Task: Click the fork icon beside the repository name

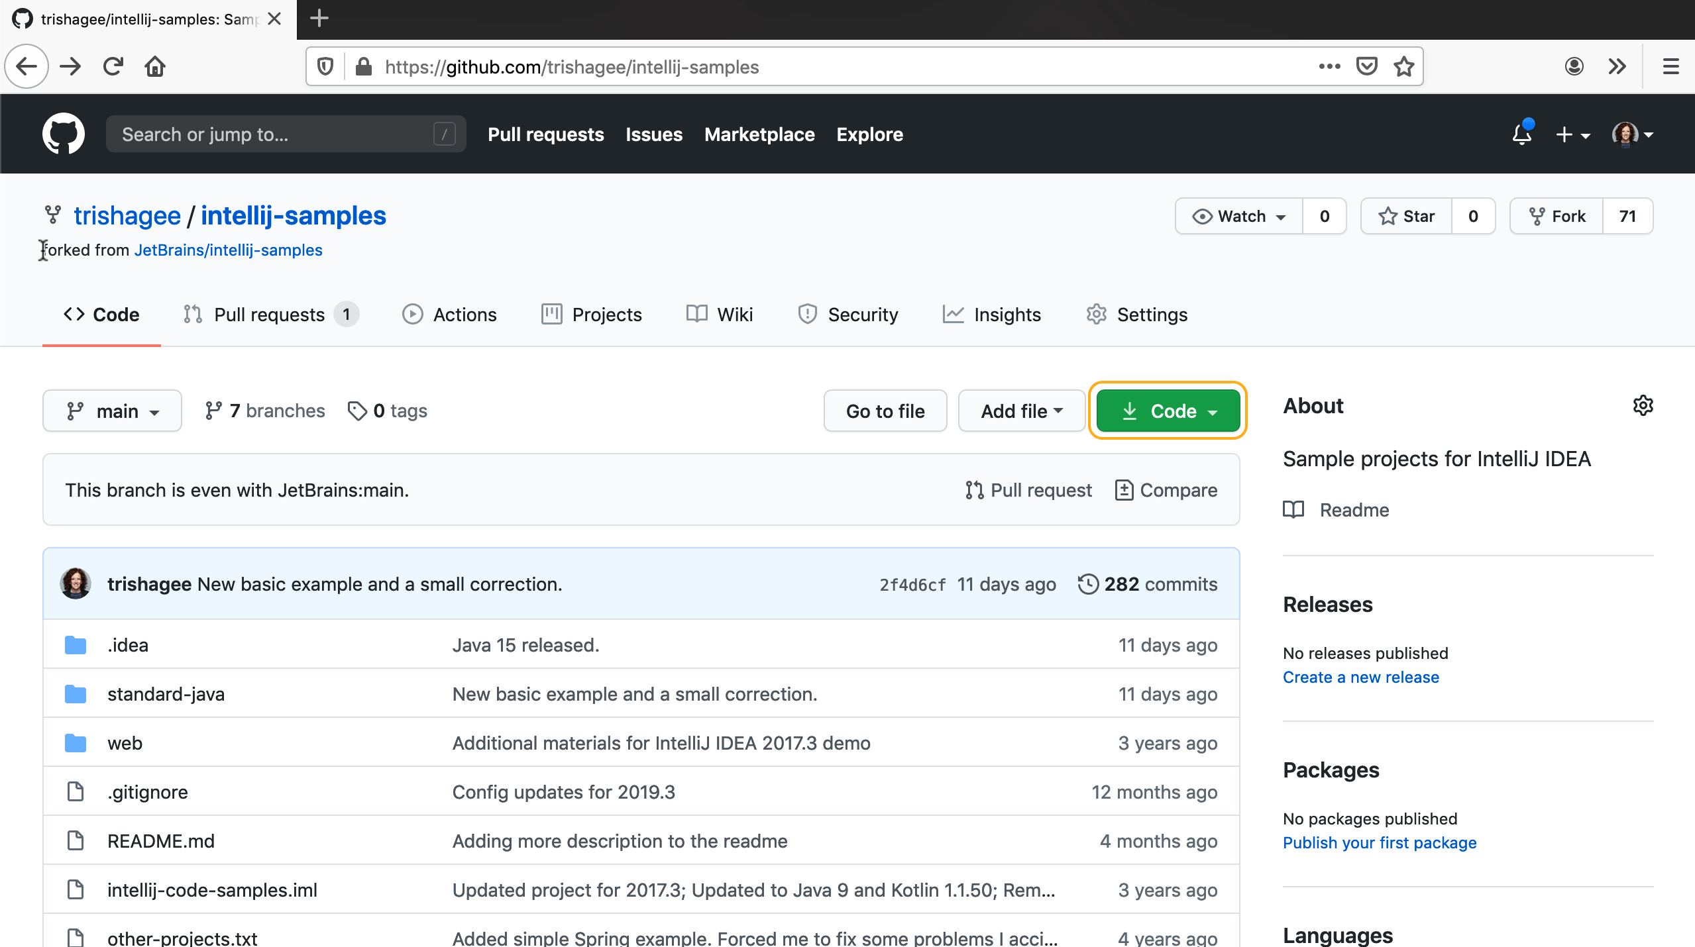Action: tap(52, 215)
